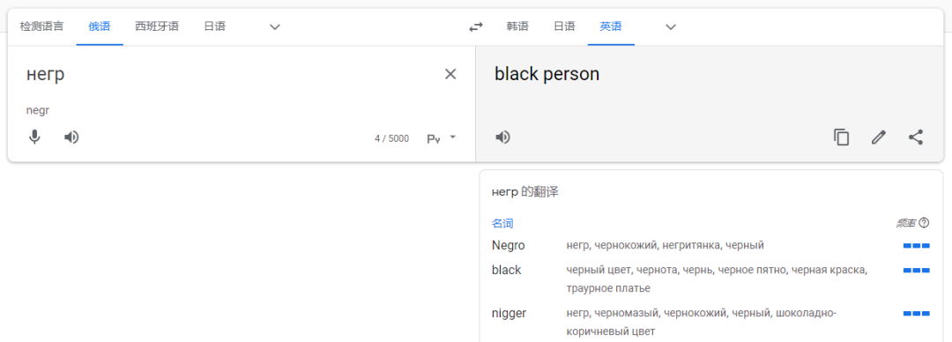Select 西班牙语 source language tab
Image resolution: width=952 pixels, height=342 pixels.
(x=157, y=26)
